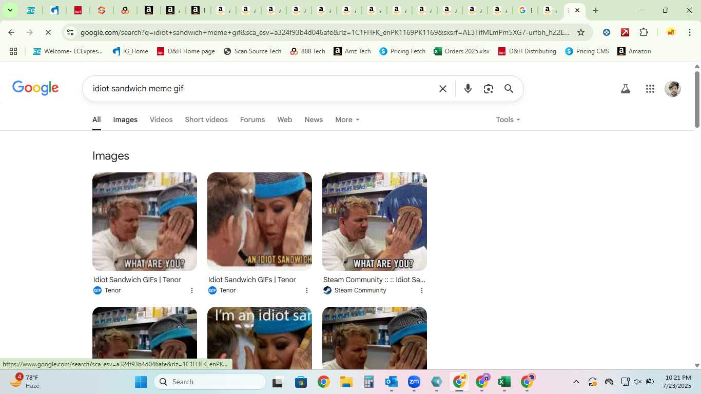The image size is (701, 394).
Task: Open the Windows Start menu
Action: tap(141, 382)
